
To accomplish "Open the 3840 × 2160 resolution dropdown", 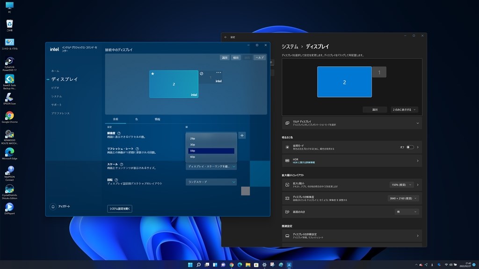I will [x=403, y=198].
